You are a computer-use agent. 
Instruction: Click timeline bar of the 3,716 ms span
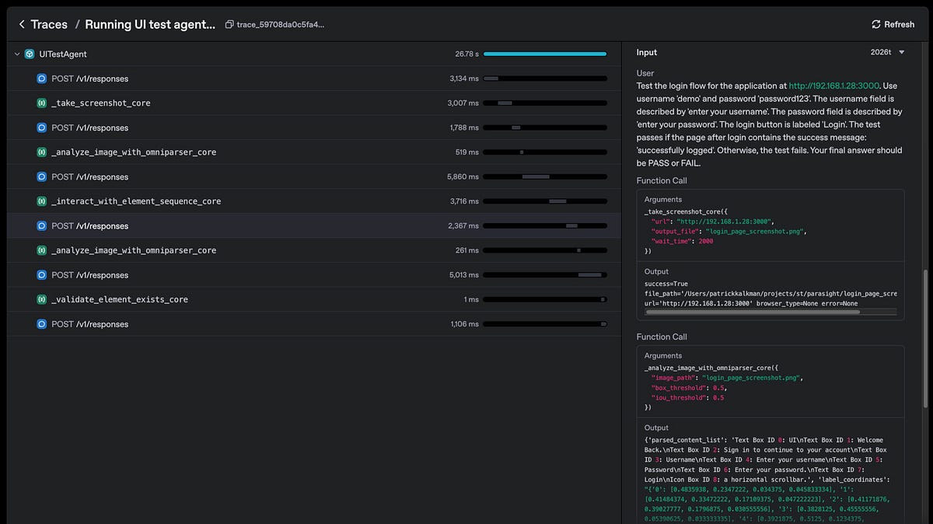point(557,201)
